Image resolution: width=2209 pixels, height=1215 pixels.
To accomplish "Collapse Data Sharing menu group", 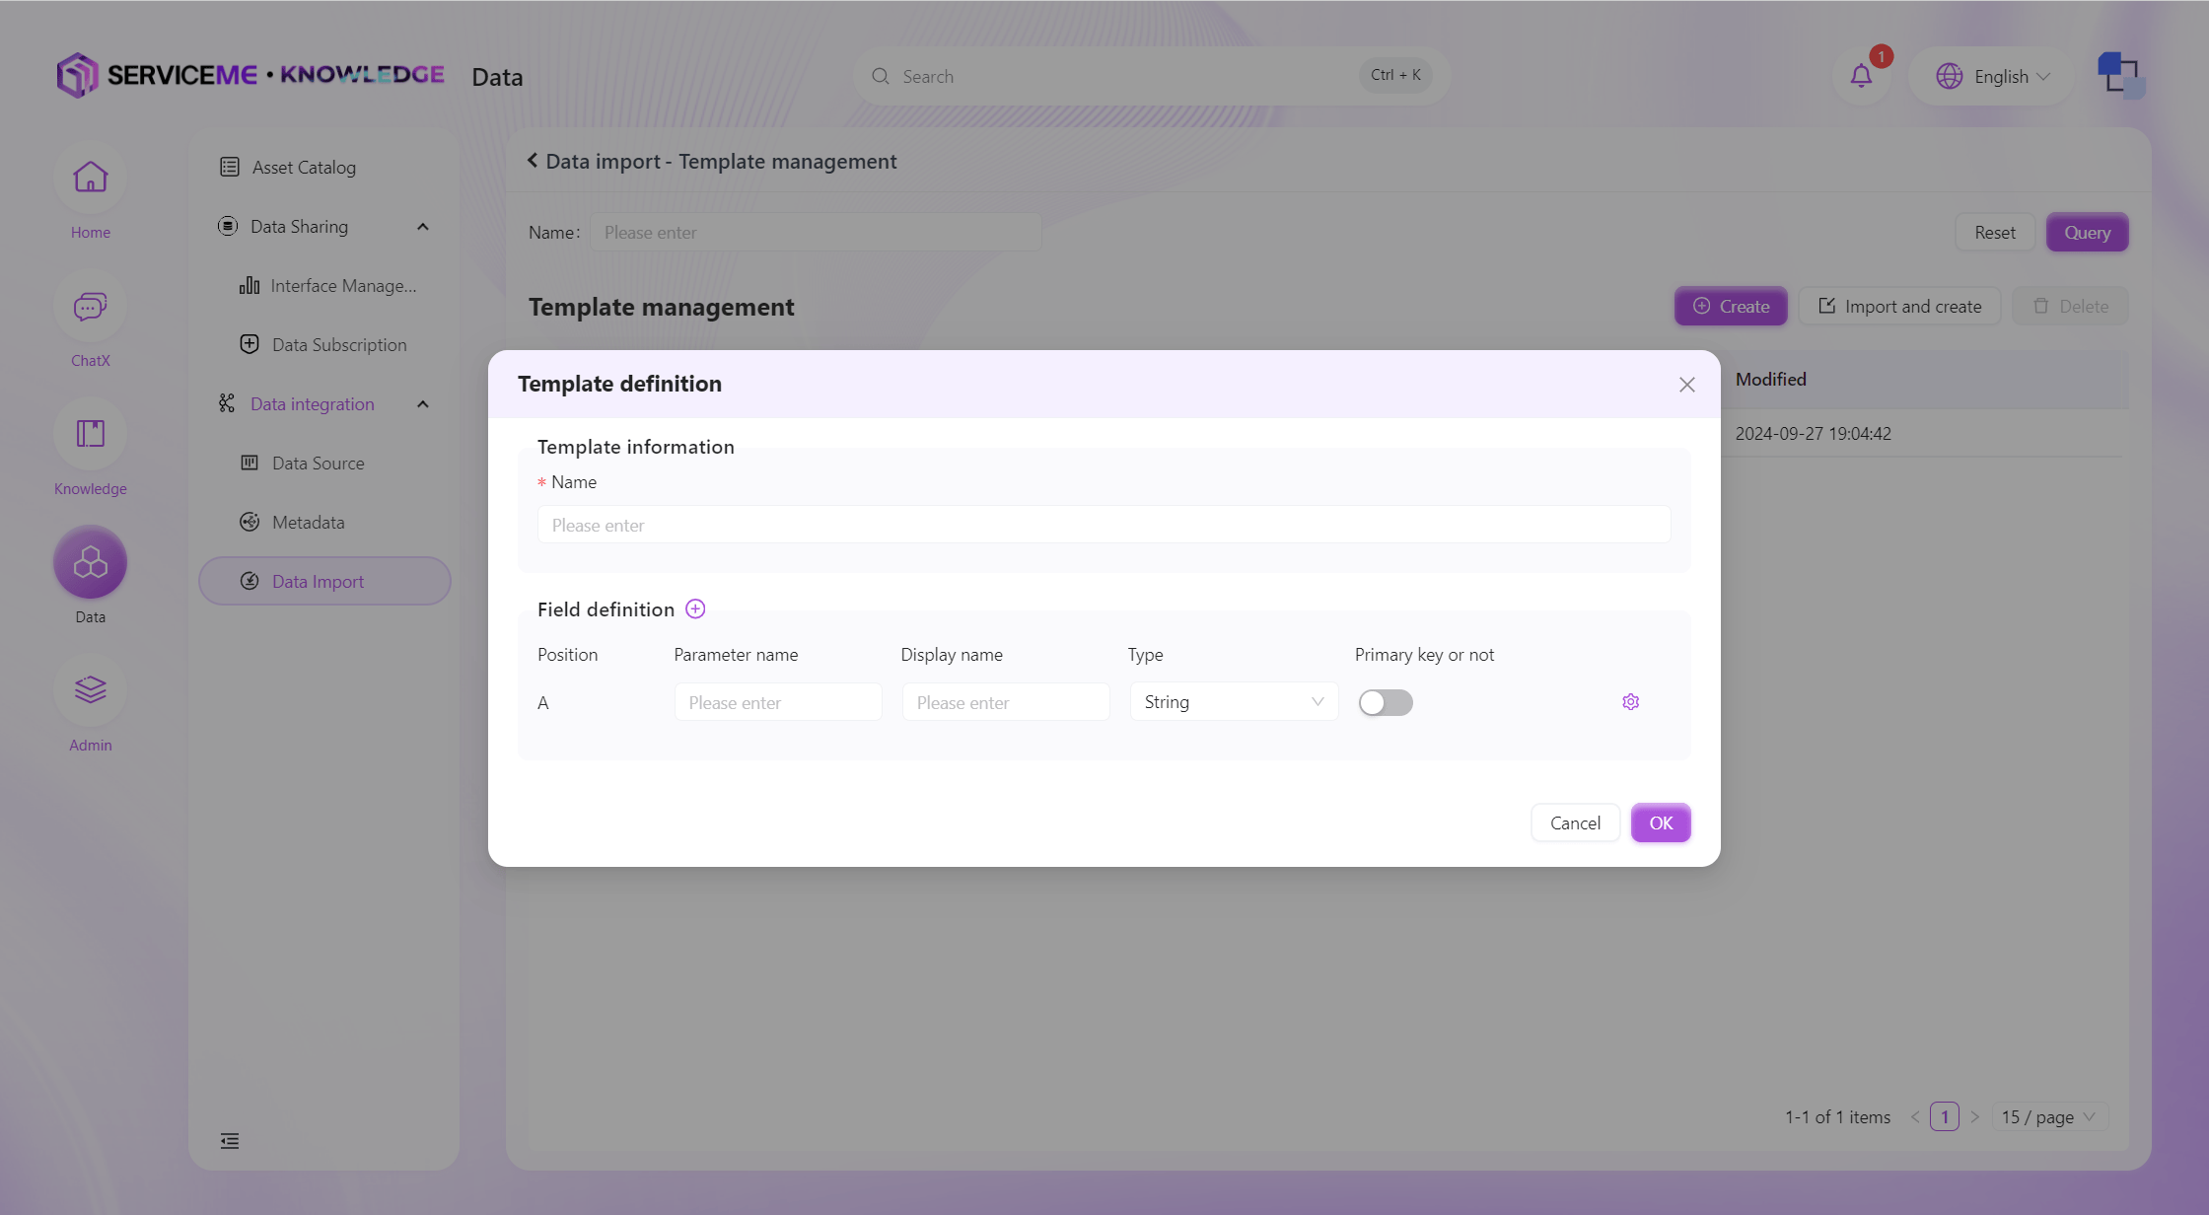I will tap(423, 227).
